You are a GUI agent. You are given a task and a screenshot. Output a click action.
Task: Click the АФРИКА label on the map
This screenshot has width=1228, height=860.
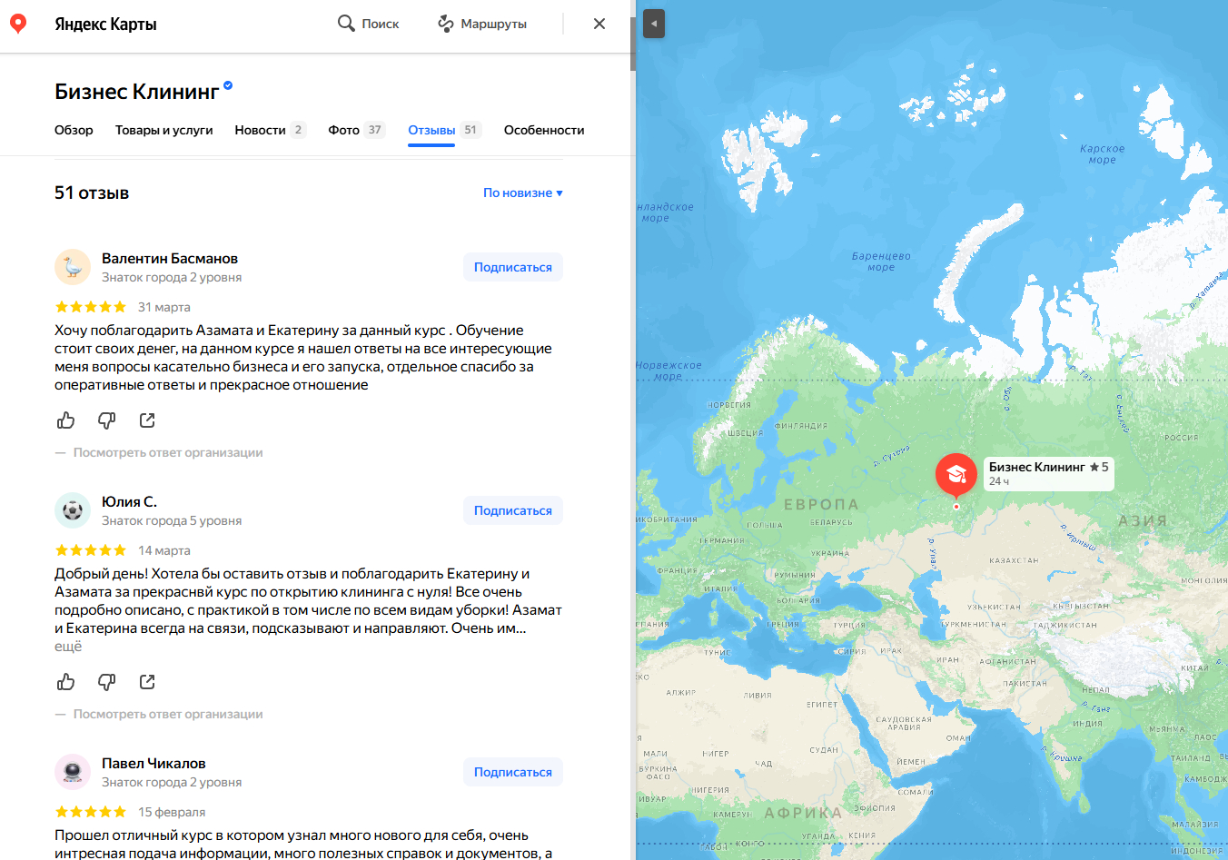point(803,813)
